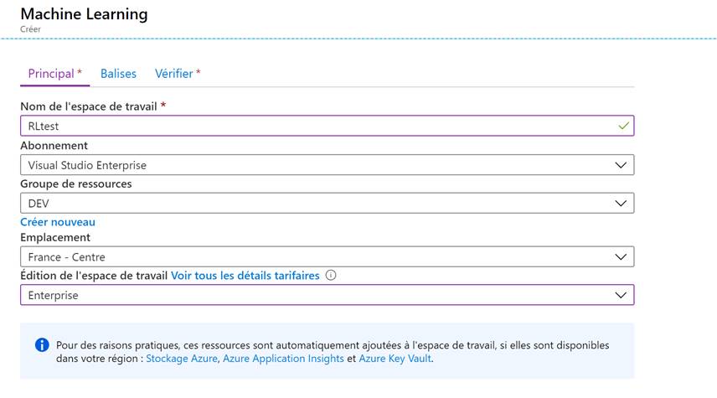This screenshot has width=717, height=398.
Task: Click the Édition de l'espace de travail label
Action: [94, 276]
